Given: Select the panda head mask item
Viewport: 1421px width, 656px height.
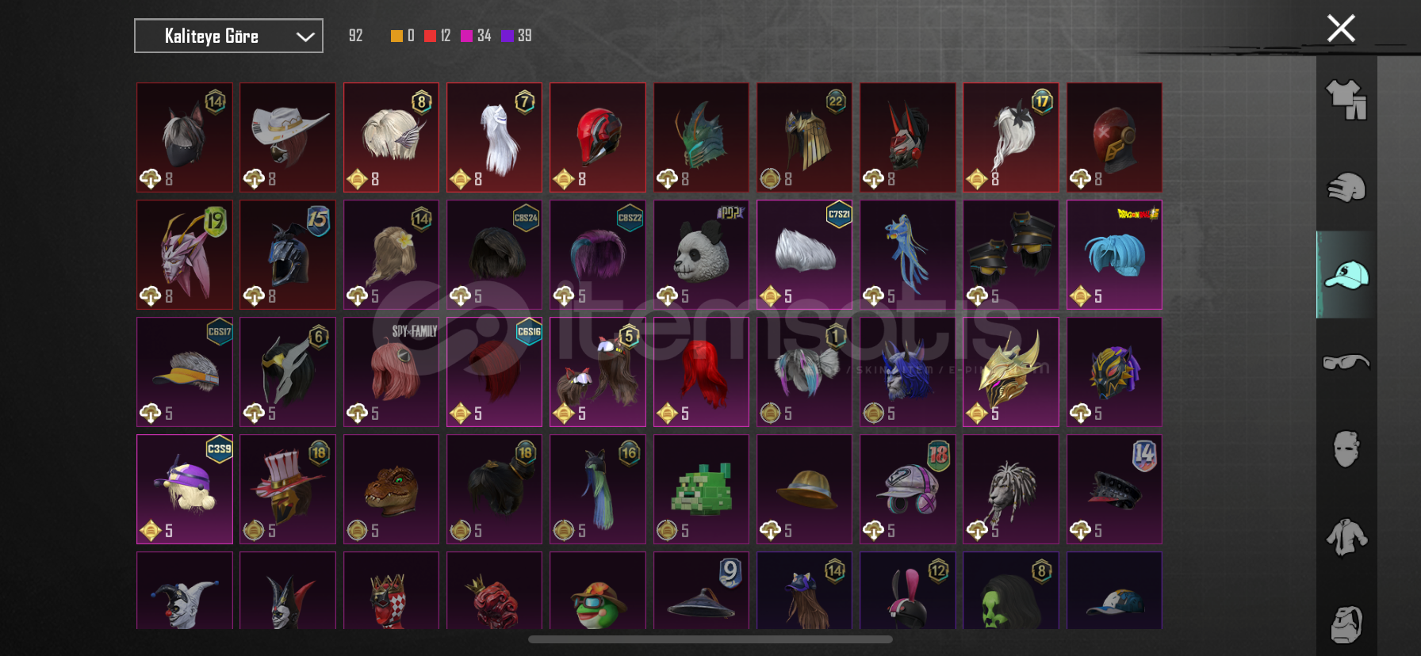Looking at the screenshot, I should coord(701,254).
